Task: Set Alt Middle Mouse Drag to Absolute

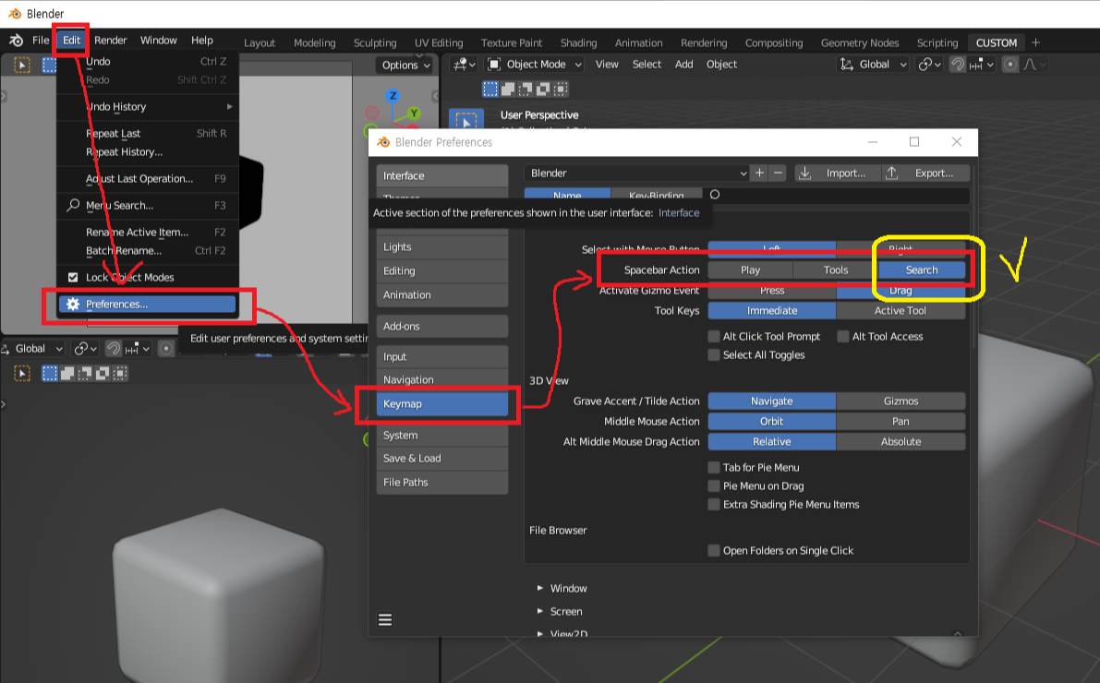Action: 901,442
